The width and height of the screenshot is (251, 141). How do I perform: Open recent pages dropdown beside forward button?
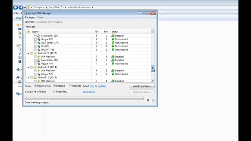click(x=25, y=7)
